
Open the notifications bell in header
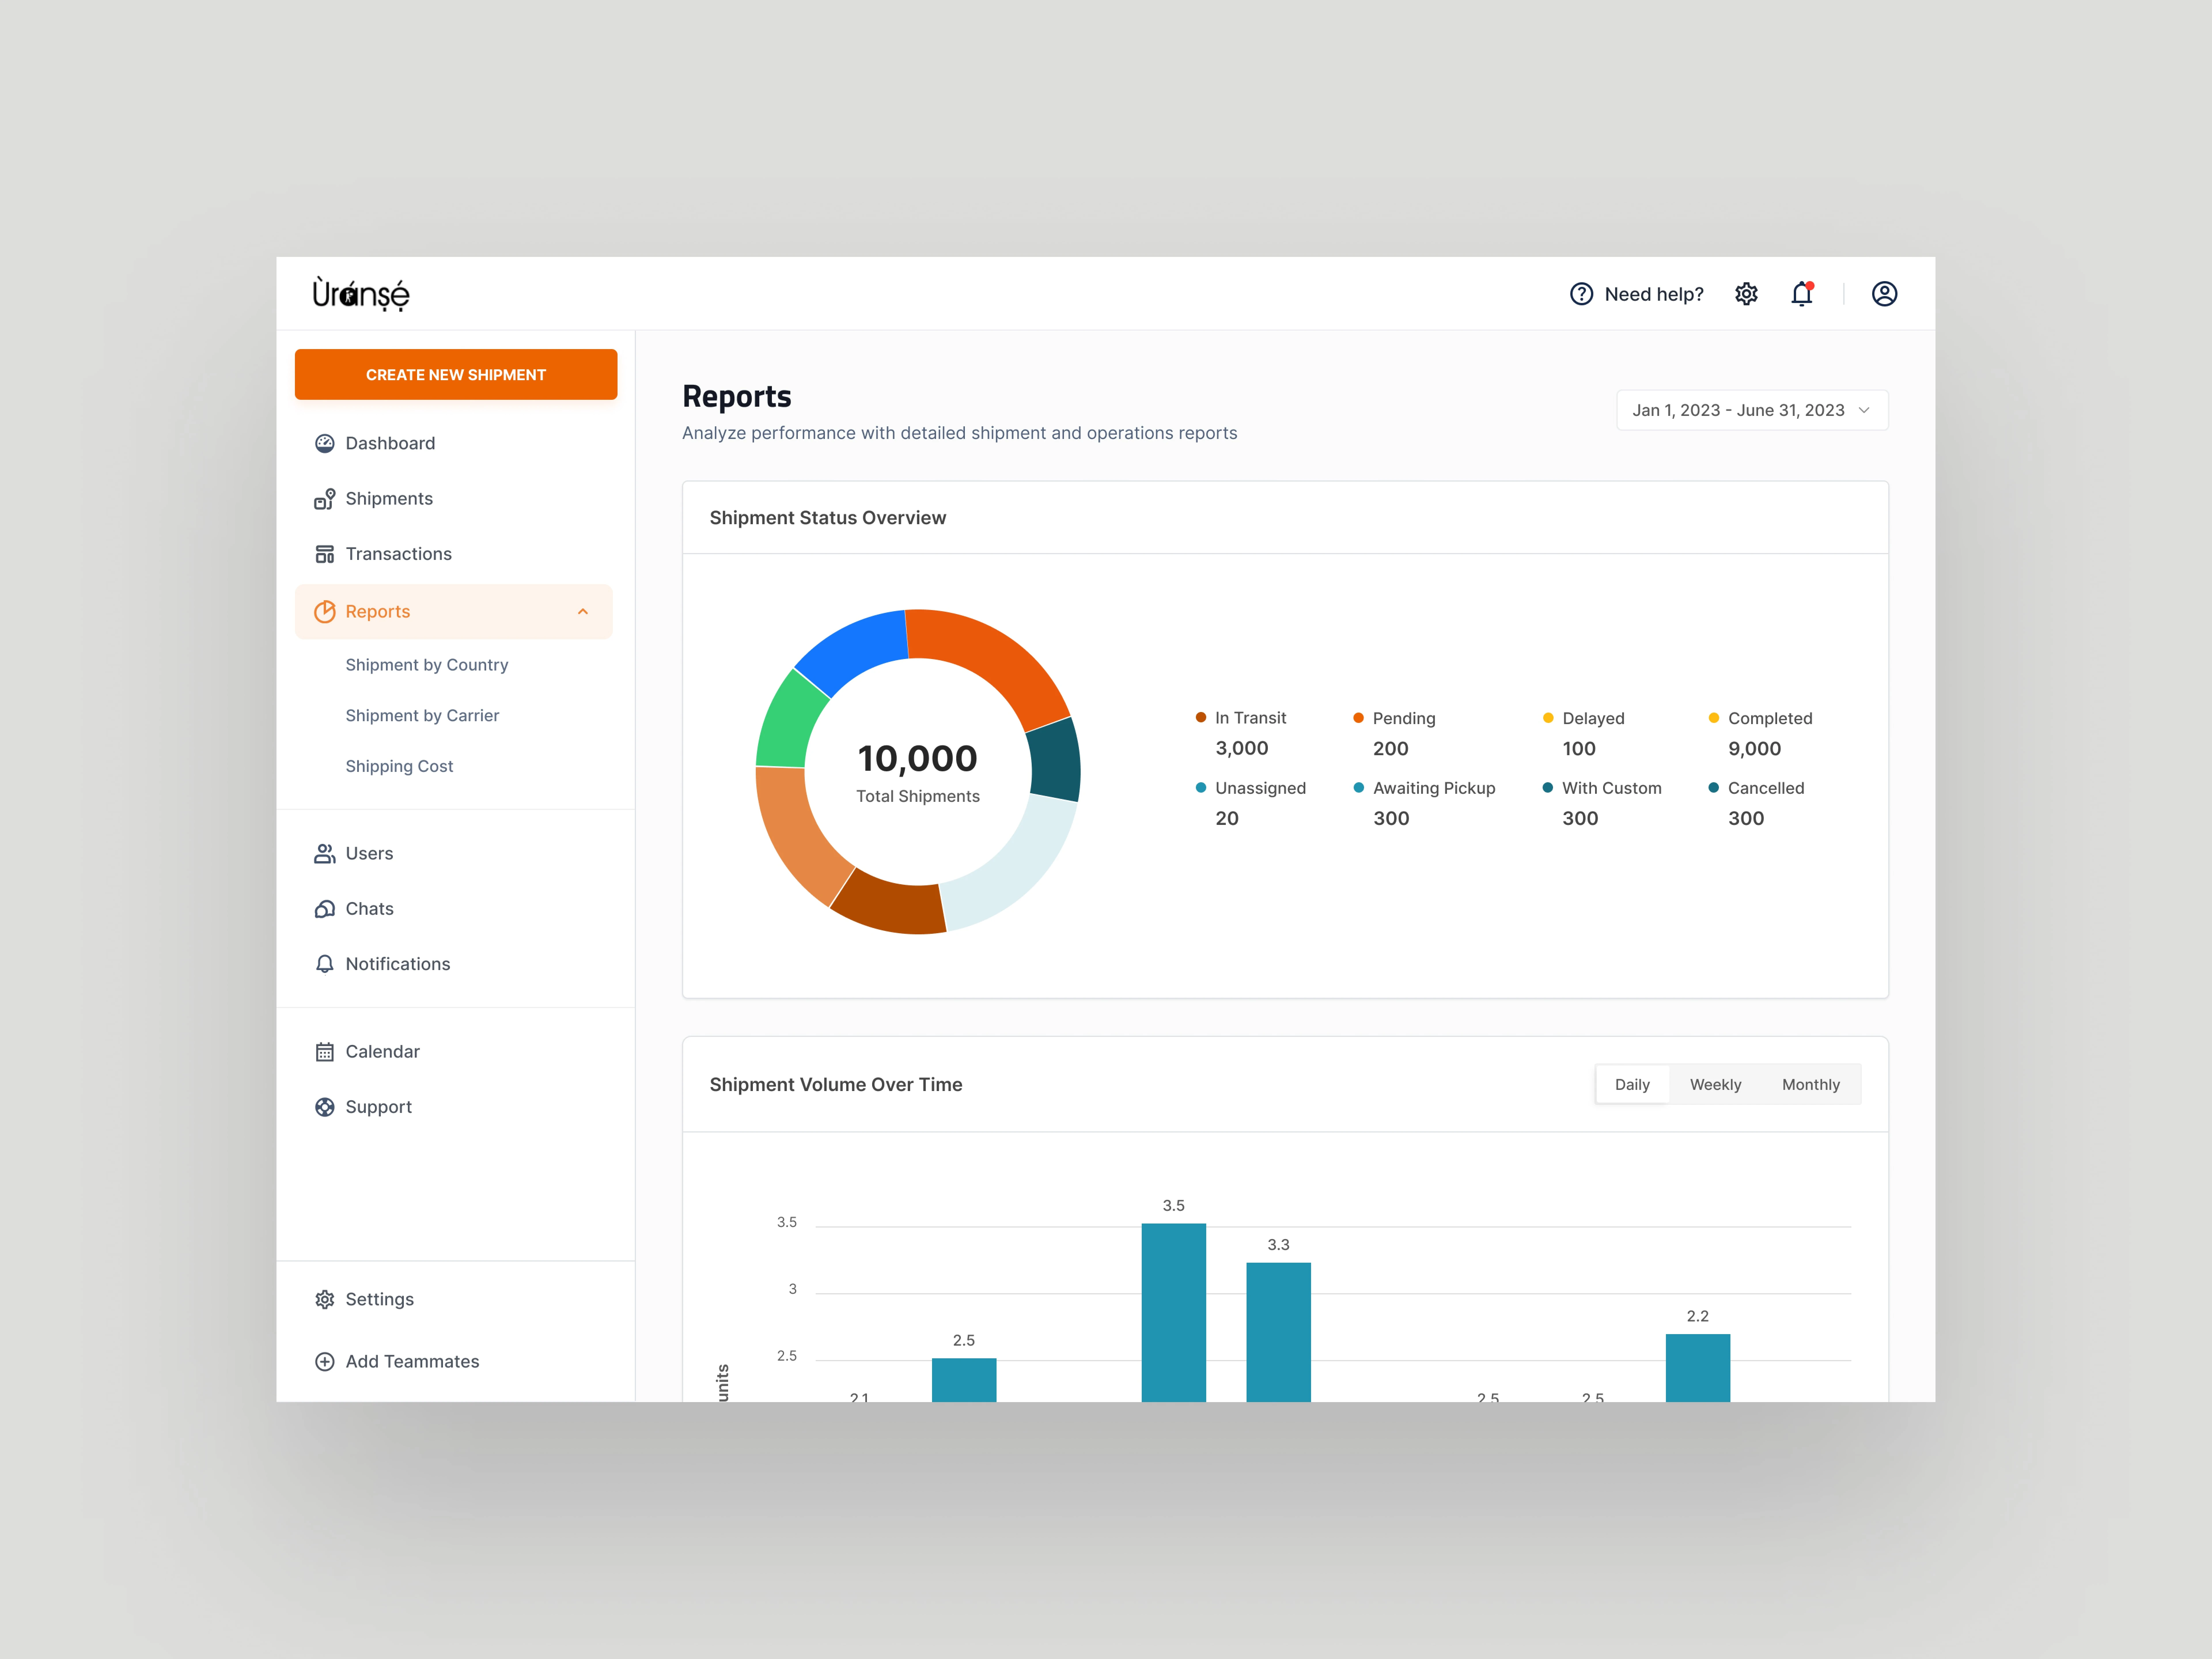pos(1802,294)
